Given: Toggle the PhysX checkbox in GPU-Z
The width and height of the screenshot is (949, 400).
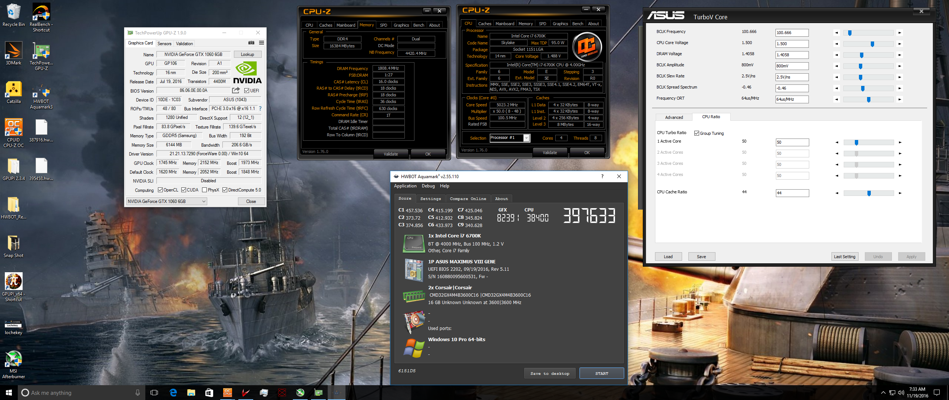Looking at the screenshot, I should pyautogui.click(x=204, y=190).
